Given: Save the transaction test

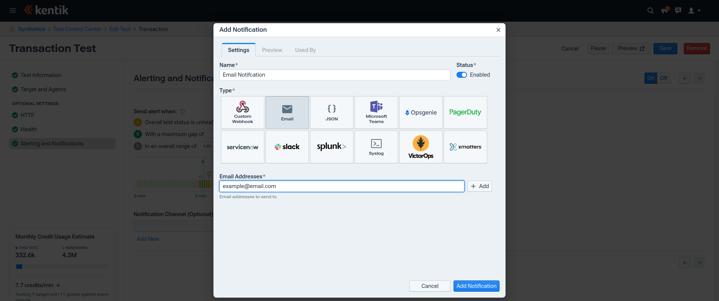Looking at the screenshot, I should pos(665,48).
